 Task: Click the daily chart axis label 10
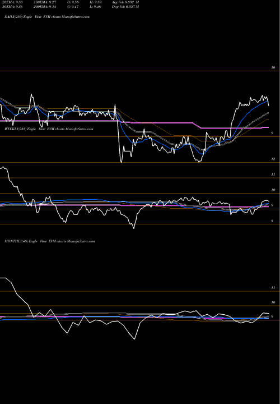point(273,67)
